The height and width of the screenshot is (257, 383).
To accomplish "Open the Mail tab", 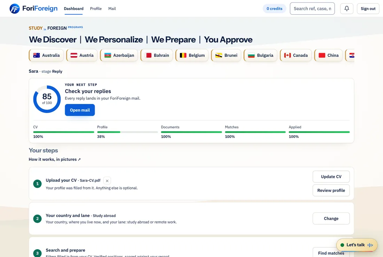I will point(112,9).
